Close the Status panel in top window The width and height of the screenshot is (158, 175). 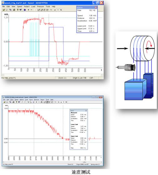tap(96, 8)
